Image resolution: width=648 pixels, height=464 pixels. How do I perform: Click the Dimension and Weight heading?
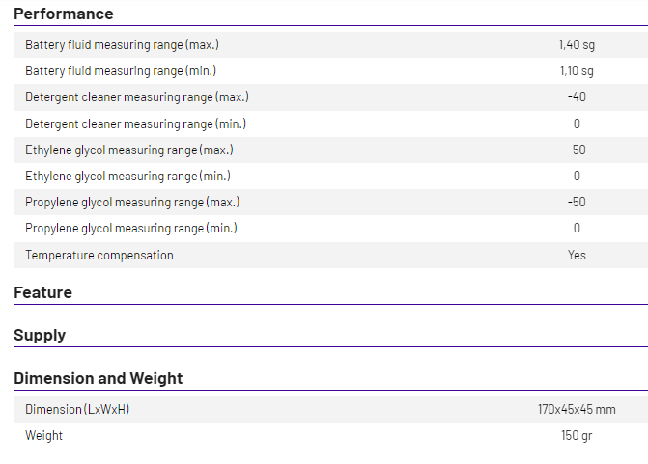pos(98,378)
